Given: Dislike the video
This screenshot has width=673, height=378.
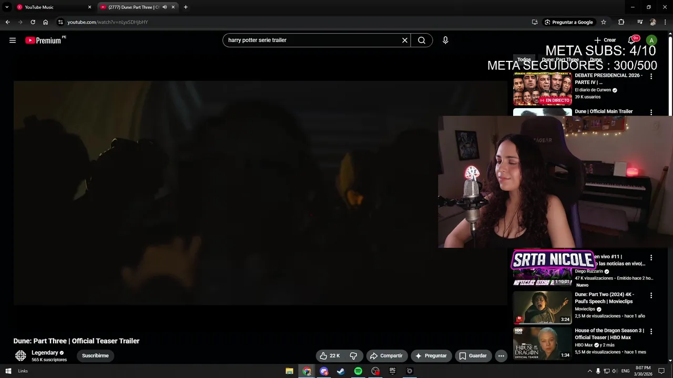Looking at the screenshot, I should 353,356.
